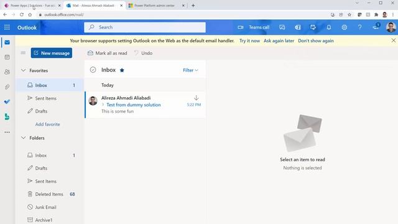
Task: Click the Today group header
Action: [x=108, y=85]
